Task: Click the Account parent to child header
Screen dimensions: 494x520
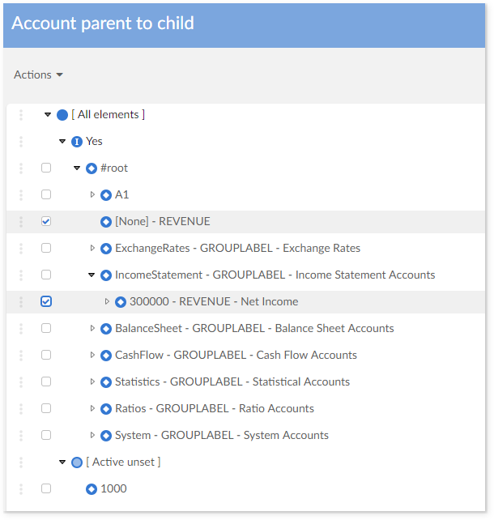Action: 103,23
